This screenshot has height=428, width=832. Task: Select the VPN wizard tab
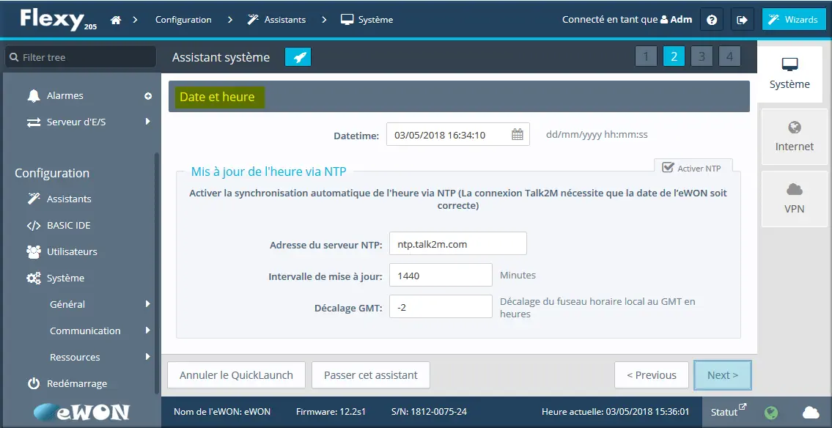pyautogui.click(x=795, y=199)
